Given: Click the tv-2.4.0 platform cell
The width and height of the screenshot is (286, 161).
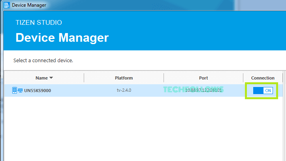Looking at the screenshot, I should (x=124, y=90).
